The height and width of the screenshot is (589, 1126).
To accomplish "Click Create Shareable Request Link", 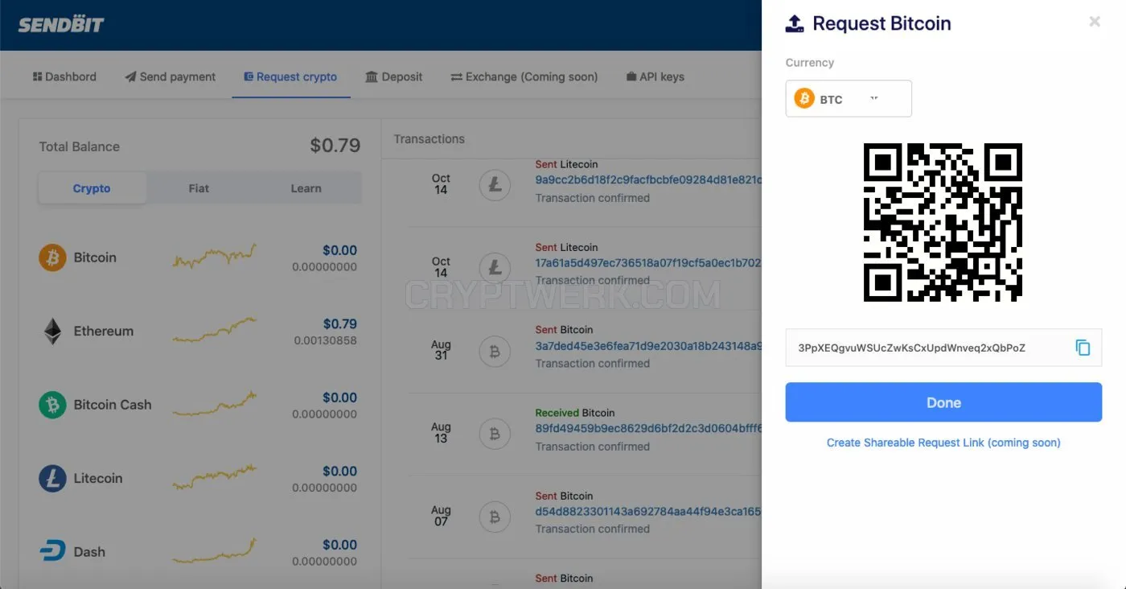I will 943,443.
